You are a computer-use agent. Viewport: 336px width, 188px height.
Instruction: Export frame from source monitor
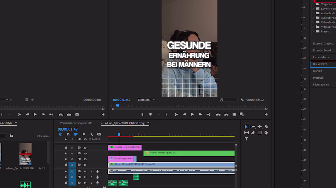77,115
